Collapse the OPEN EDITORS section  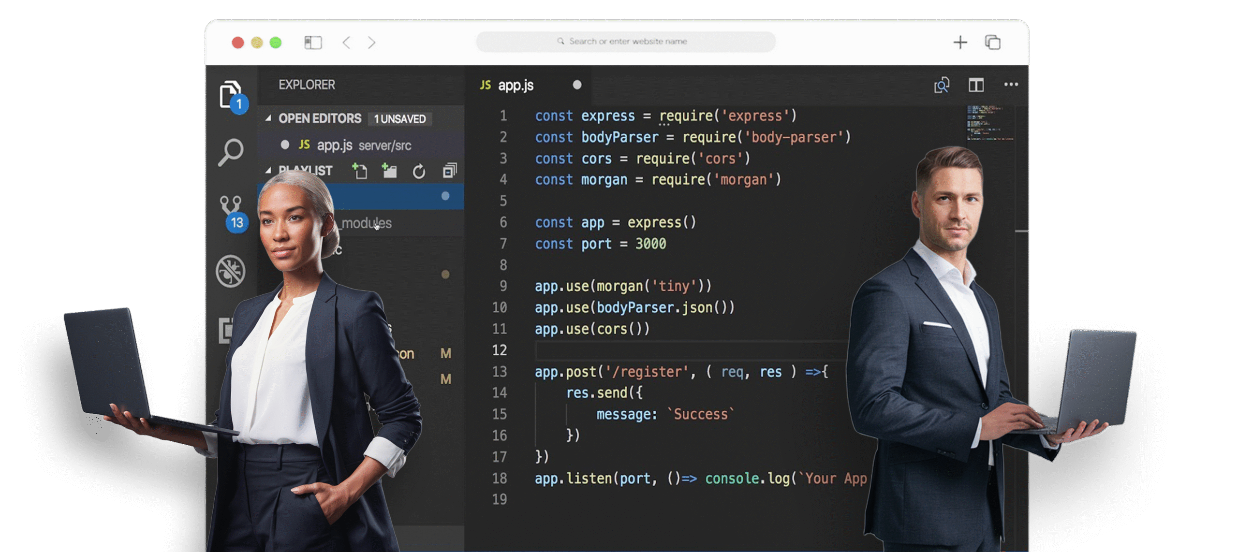pyautogui.click(x=268, y=118)
